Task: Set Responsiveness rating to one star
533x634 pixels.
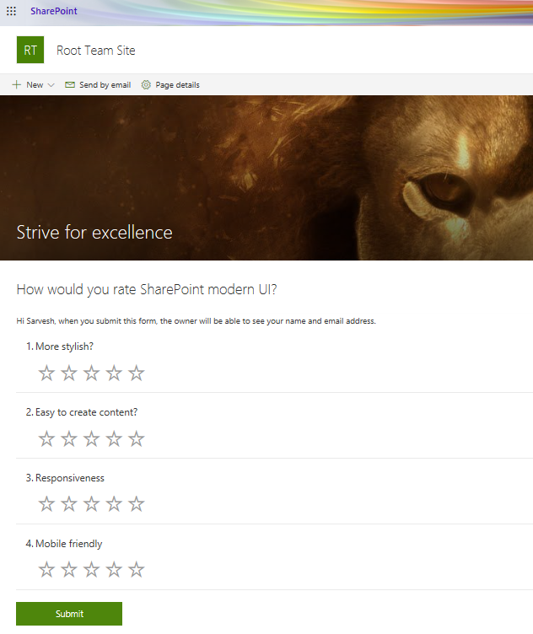Action: click(46, 504)
